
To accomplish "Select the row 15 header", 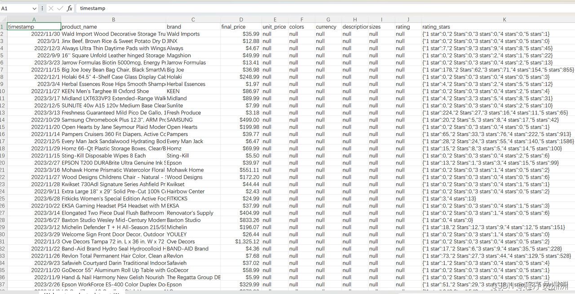I will pos(4,127).
